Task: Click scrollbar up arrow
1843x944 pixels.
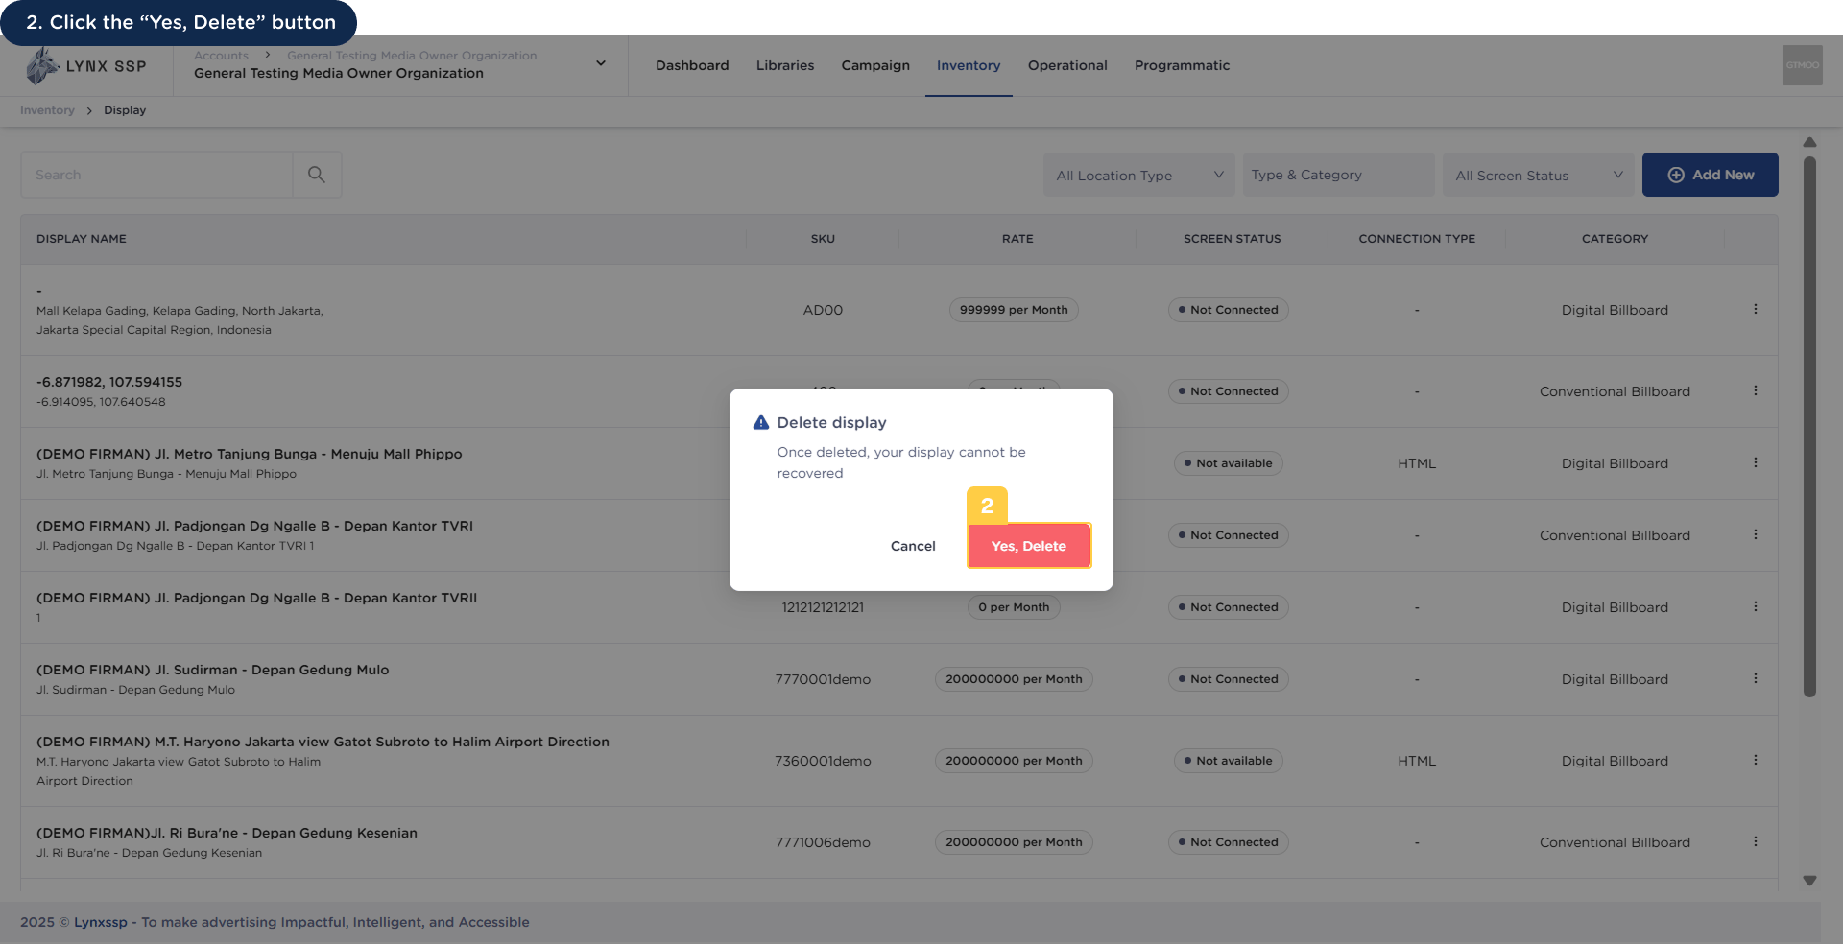Action: [x=1809, y=142]
